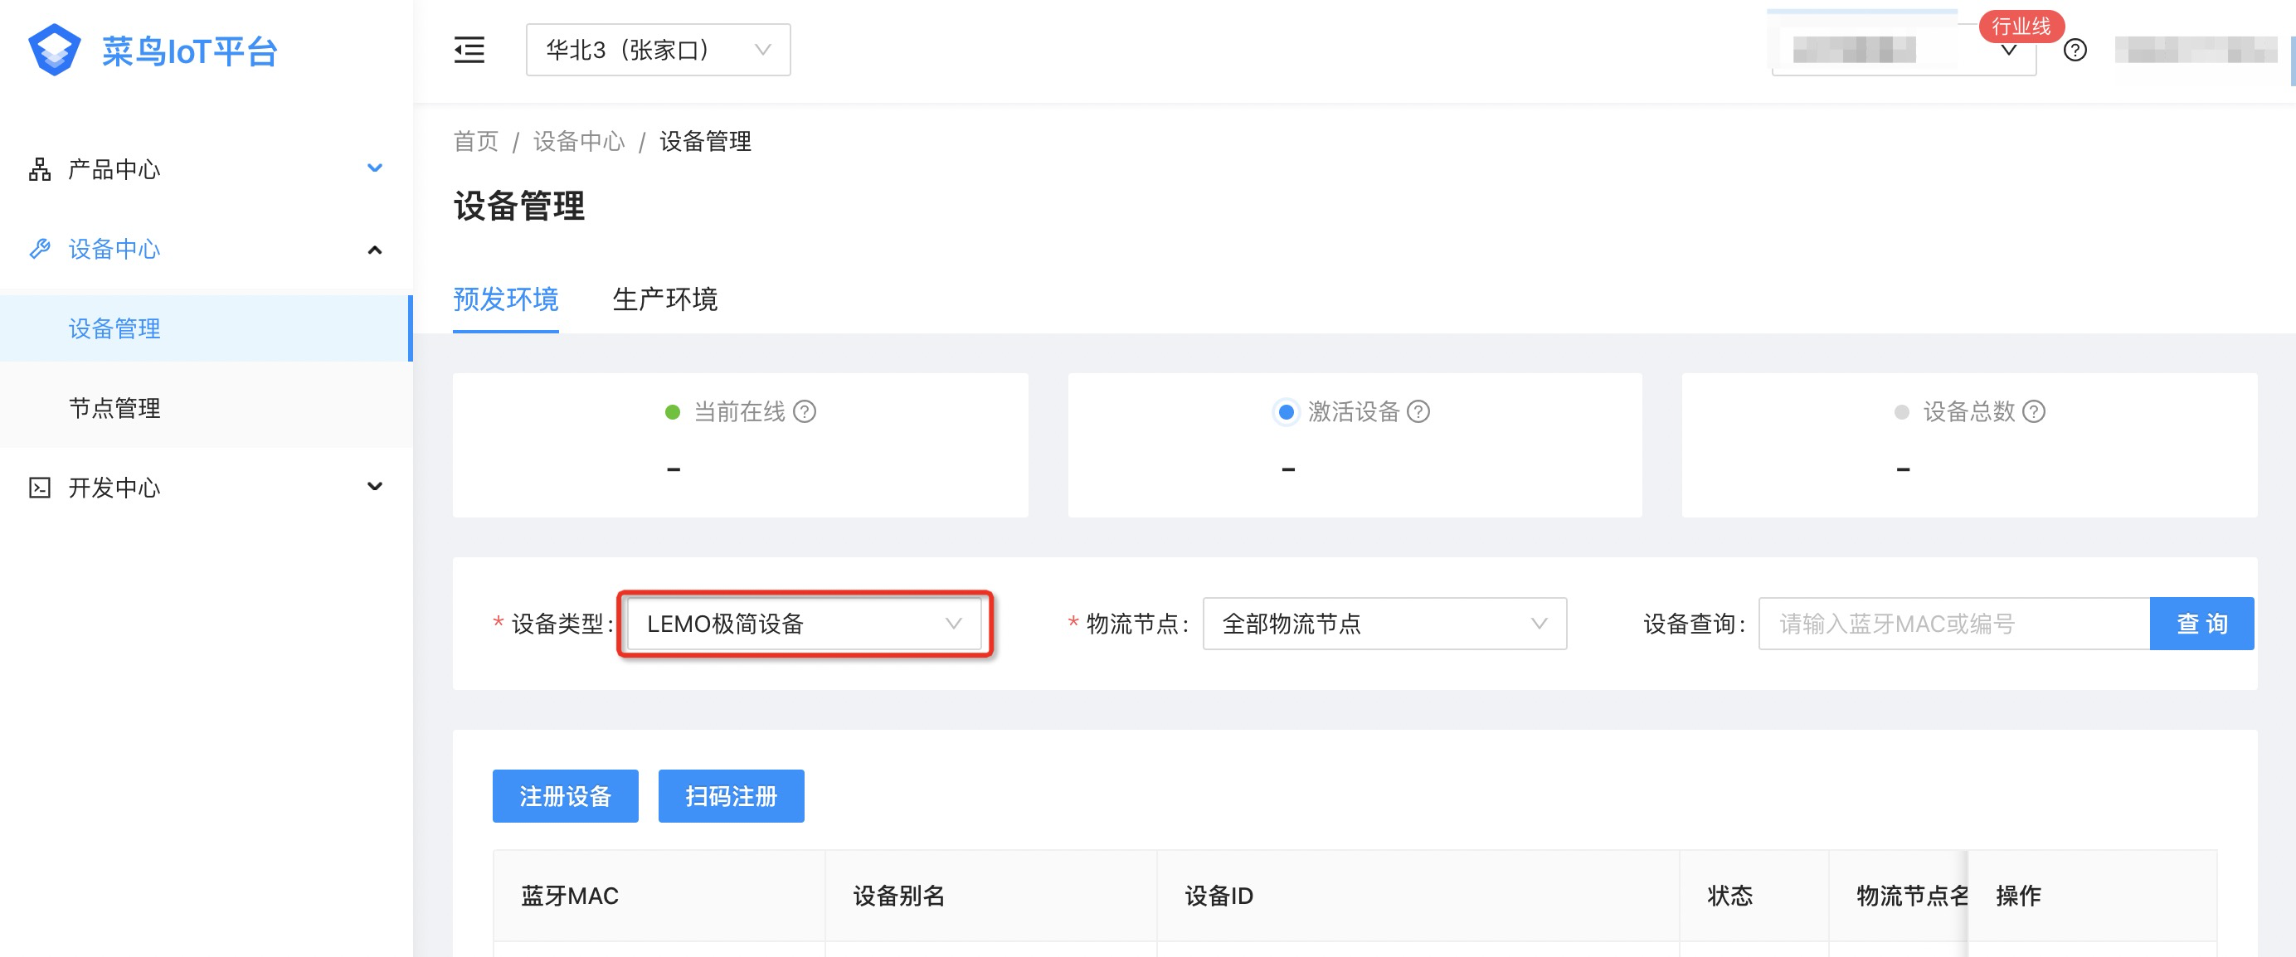Click the help icon next to 激活设备
This screenshot has width=2296, height=957.
click(1418, 411)
